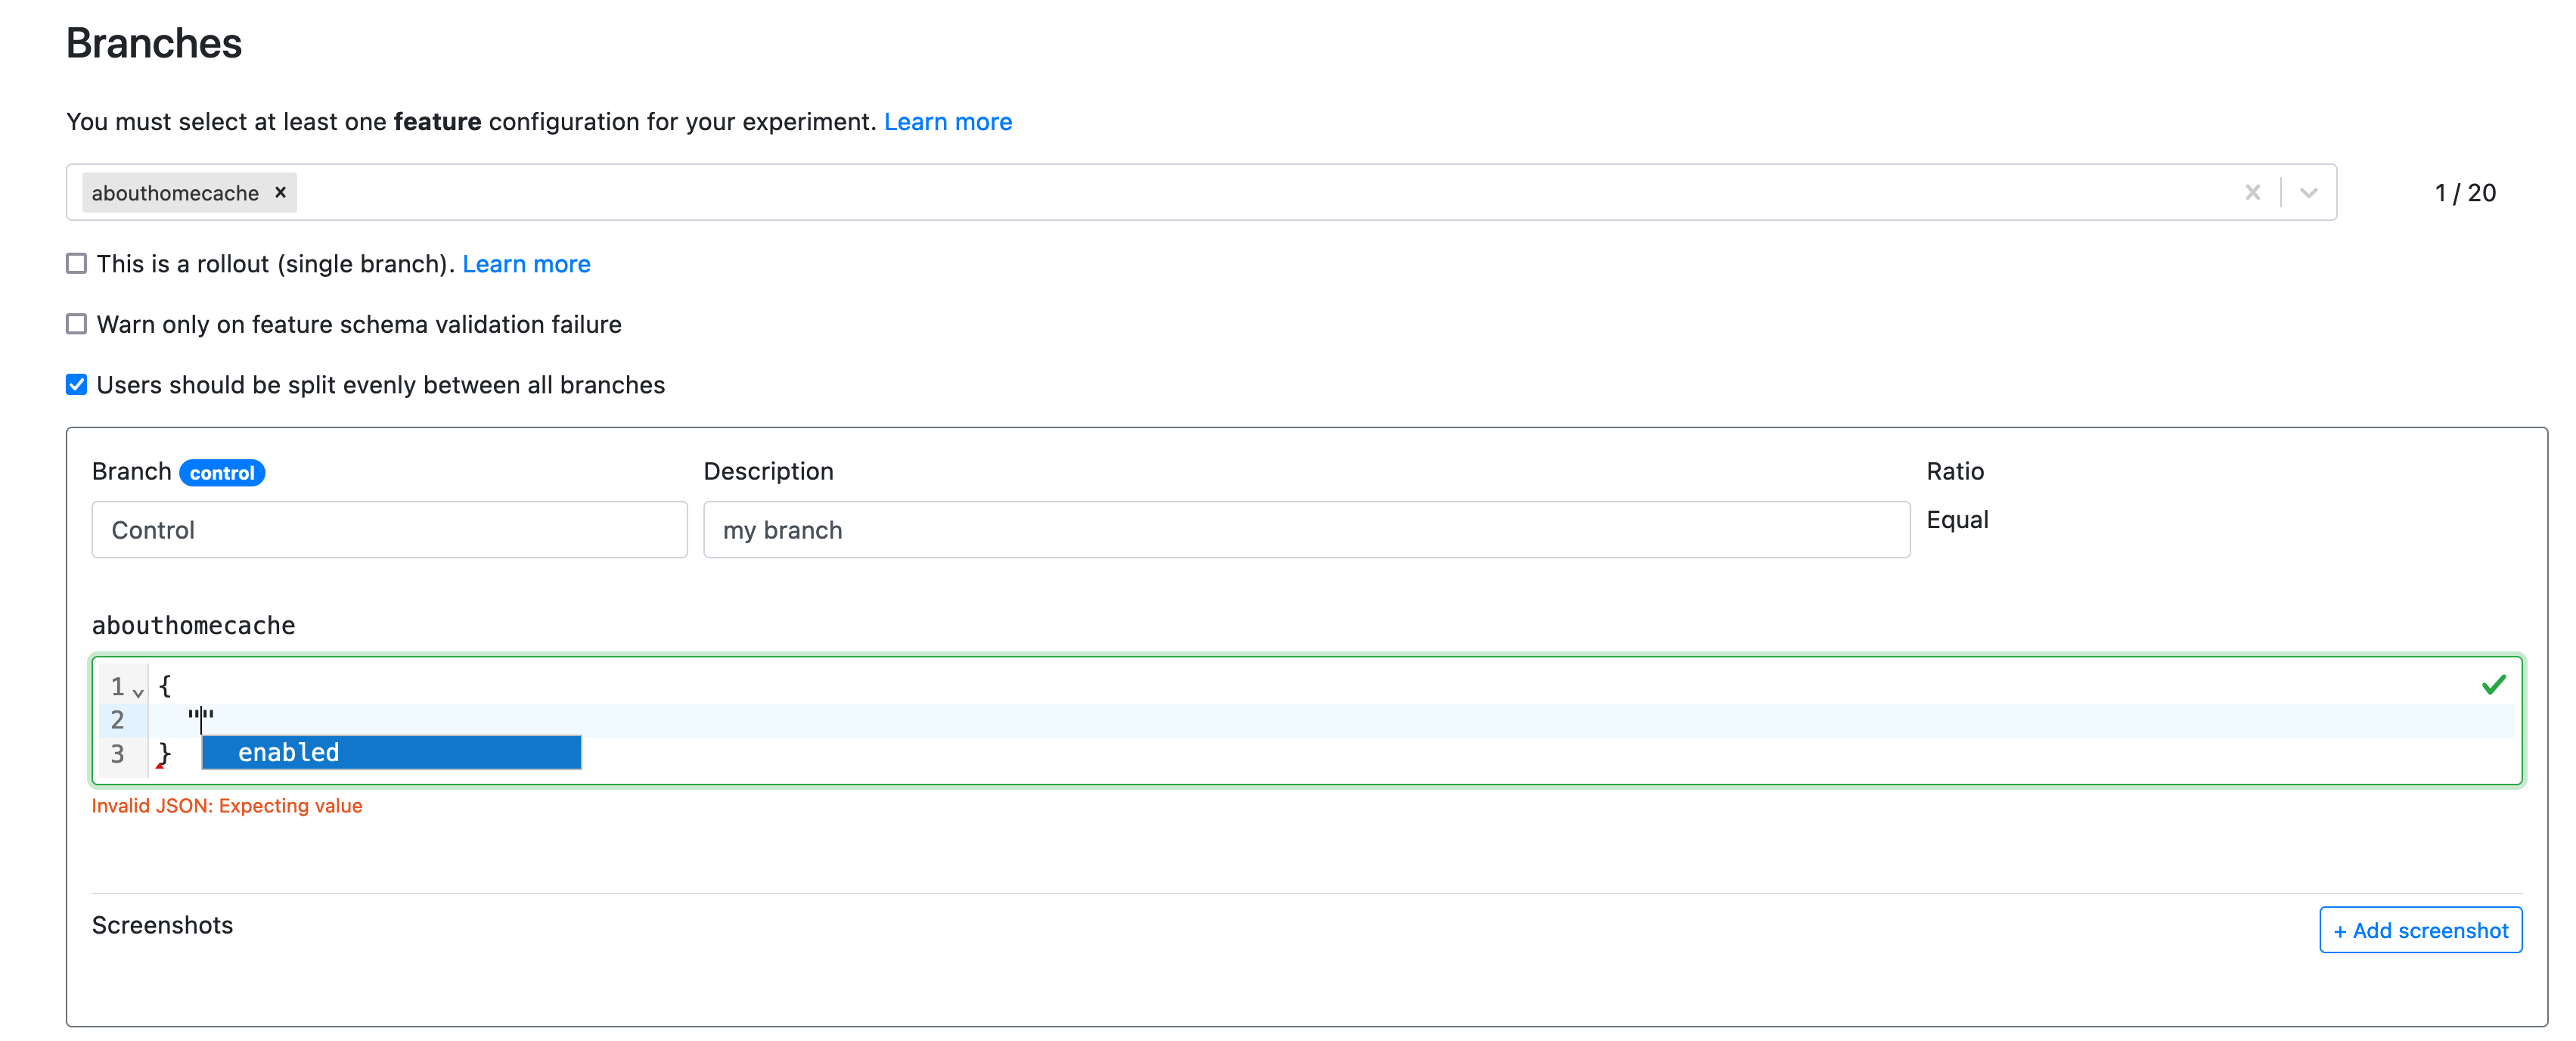The image size is (2576, 1041).
Task: Click the Control branch name field
Action: click(x=389, y=530)
